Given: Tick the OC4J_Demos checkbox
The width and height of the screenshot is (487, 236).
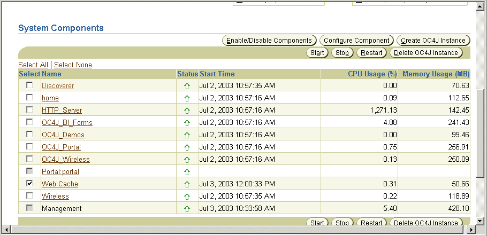Looking at the screenshot, I should pyautogui.click(x=29, y=134).
